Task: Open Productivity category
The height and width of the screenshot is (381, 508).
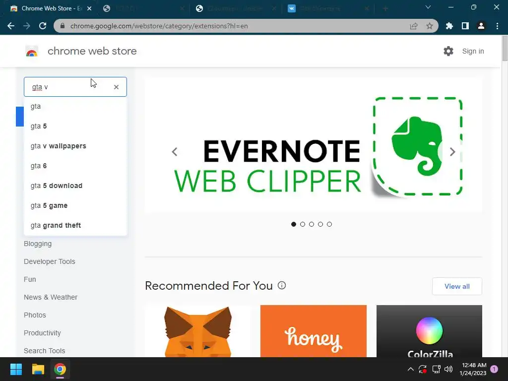Action: (x=42, y=333)
